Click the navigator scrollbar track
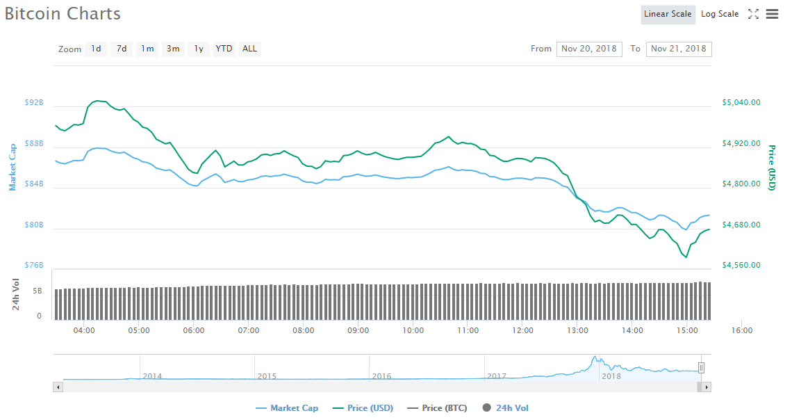Screen dimensions: 792x420 [x=379, y=387]
